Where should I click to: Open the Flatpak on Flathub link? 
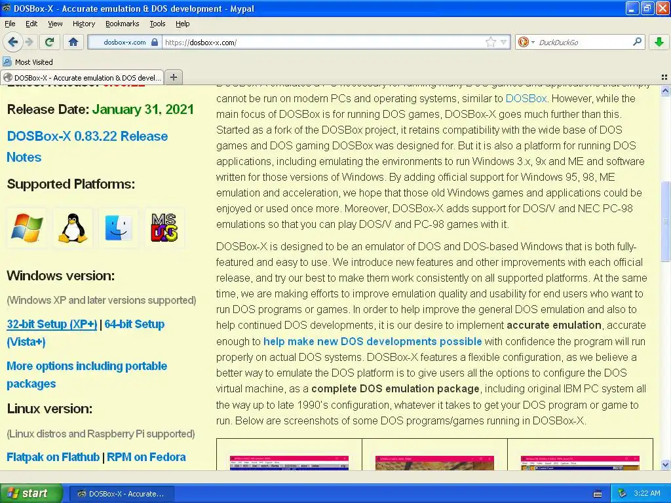click(x=53, y=456)
